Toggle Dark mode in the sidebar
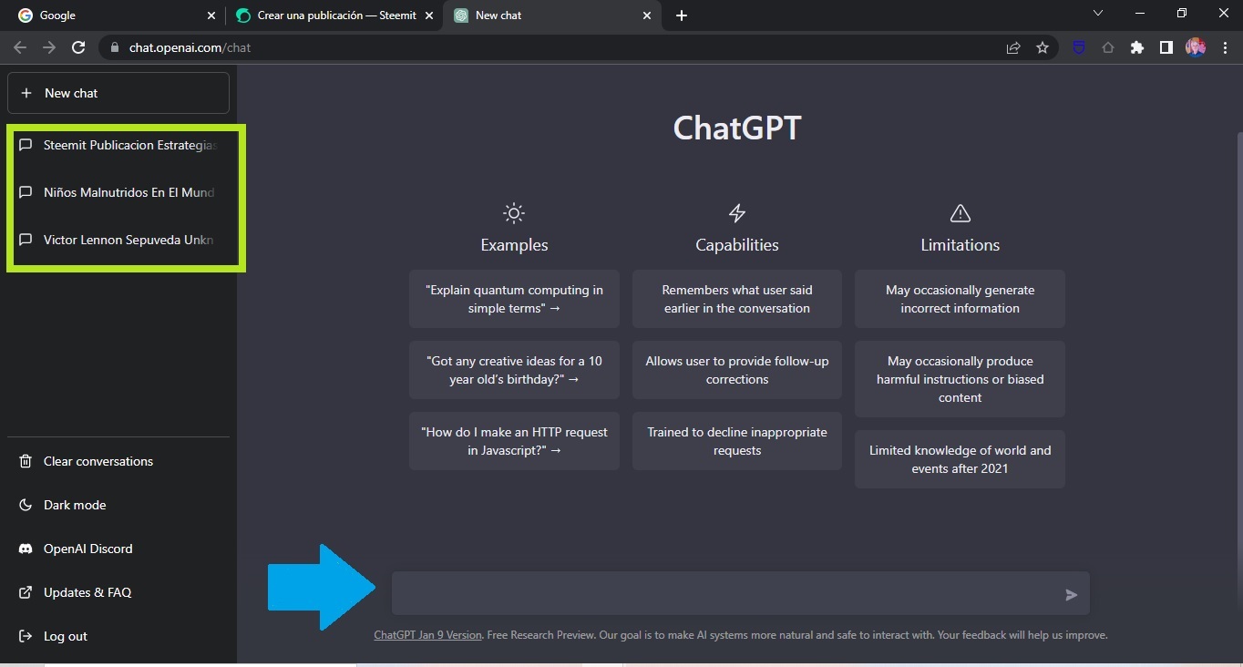This screenshot has width=1243, height=667. (x=118, y=505)
